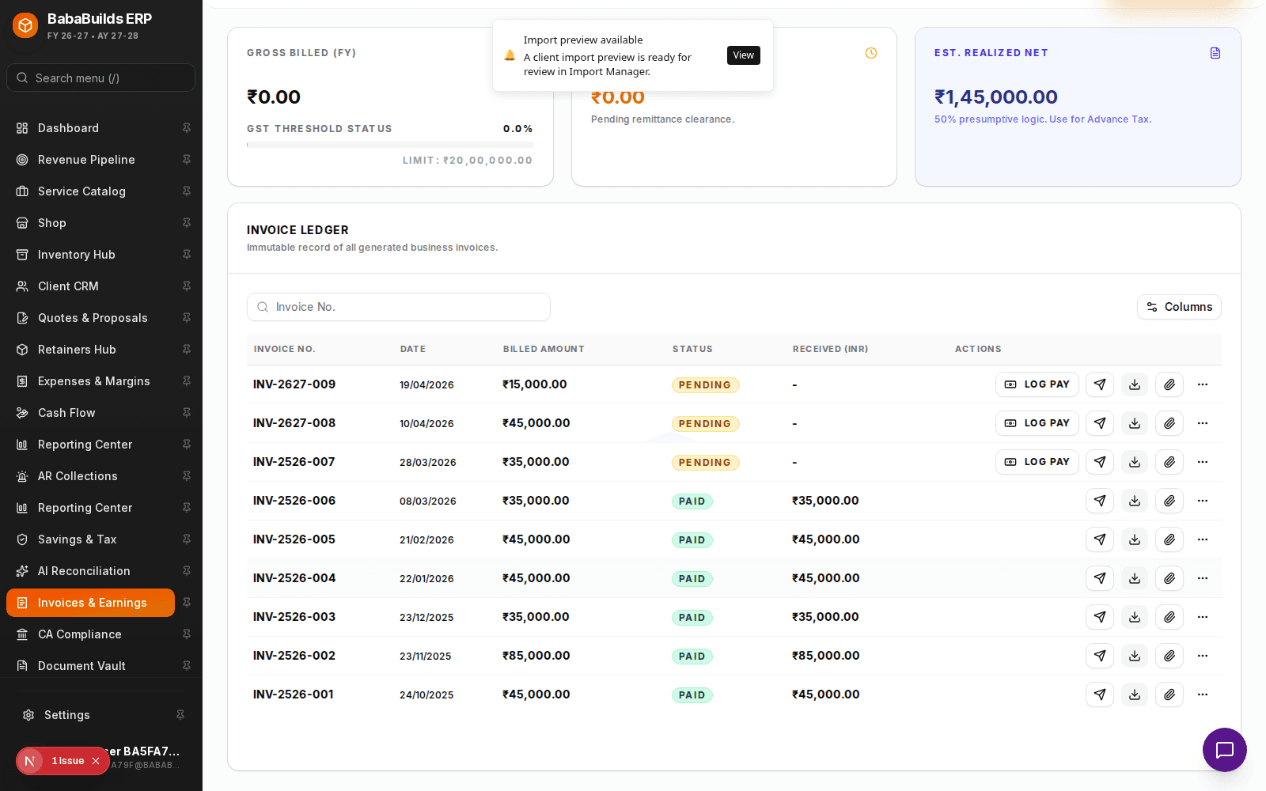Log payment for INV-2627-008
This screenshot has width=1266, height=791.
pyautogui.click(x=1037, y=423)
